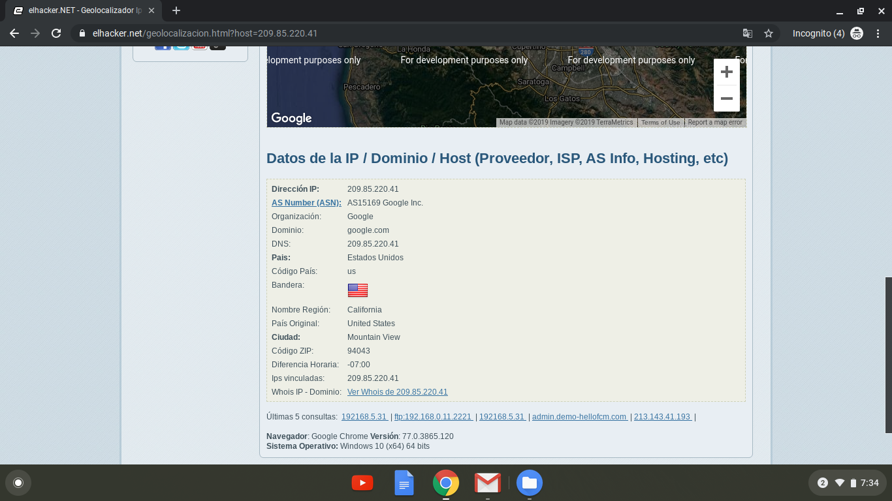The width and height of the screenshot is (892, 501).
Task: Click the -07:00 time difference value
Action: click(358, 365)
